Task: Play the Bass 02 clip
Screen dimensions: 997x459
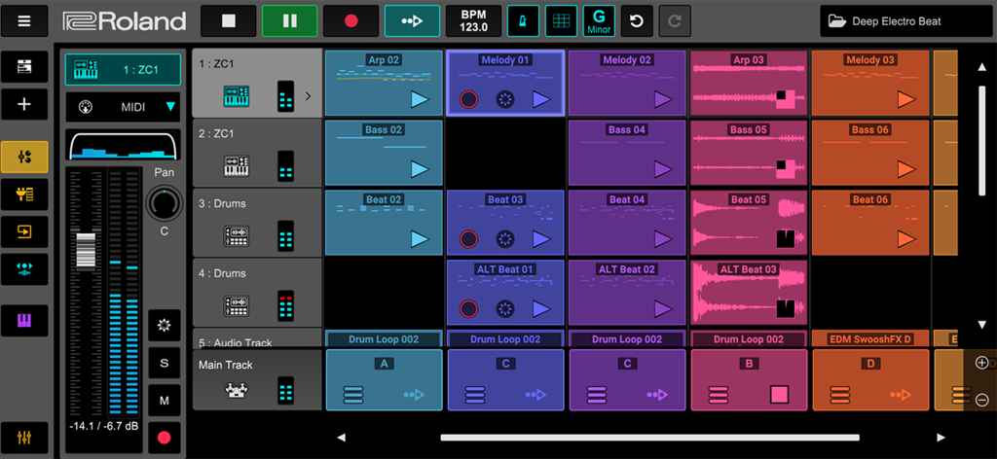Action: click(x=420, y=169)
